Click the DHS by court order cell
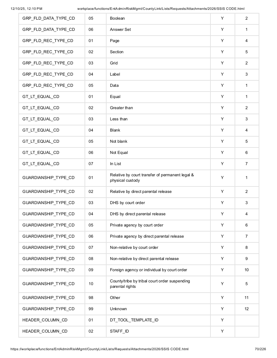The height and width of the screenshot is (358, 277). pos(158,203)
